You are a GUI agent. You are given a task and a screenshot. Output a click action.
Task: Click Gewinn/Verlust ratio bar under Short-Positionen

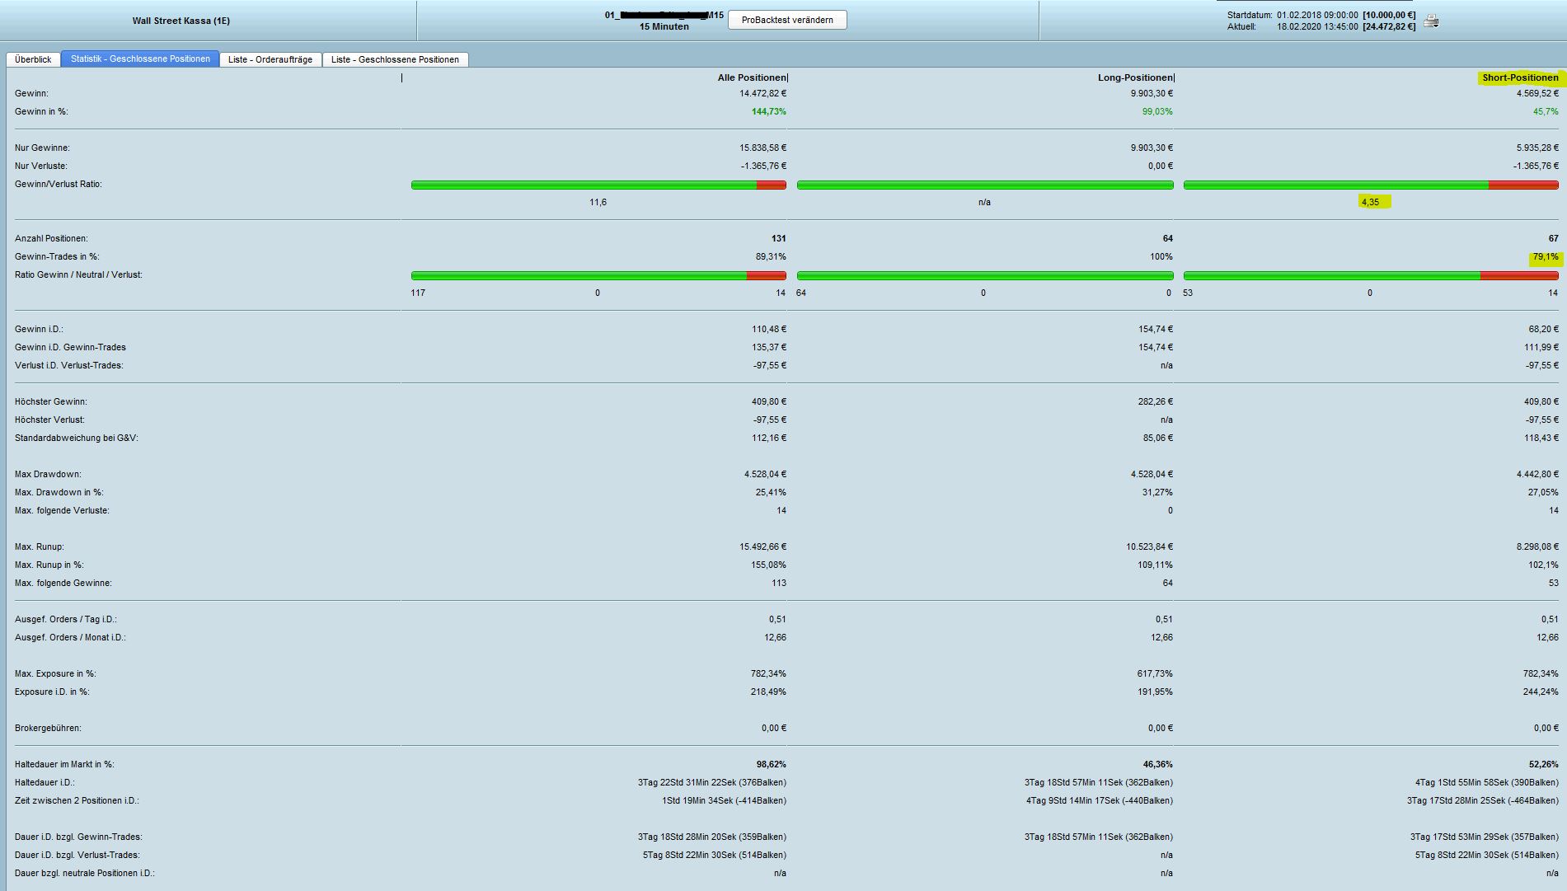(x=1371, y=185)
